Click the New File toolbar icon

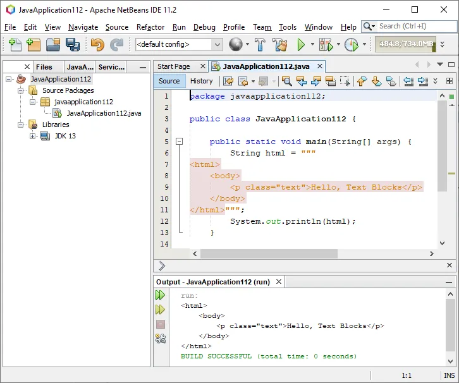(x=14, y=44)
